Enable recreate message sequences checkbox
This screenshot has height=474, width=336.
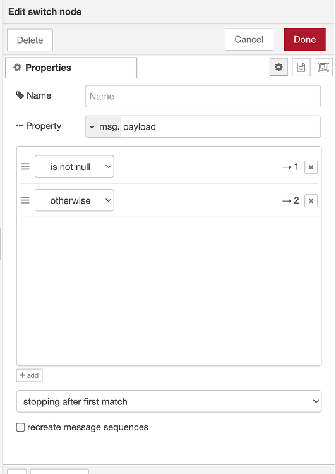pos(20,427)
